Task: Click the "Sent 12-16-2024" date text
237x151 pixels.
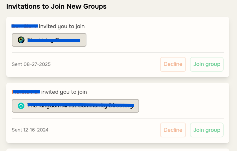Action: pyautogui.click(x=30, y=130)
